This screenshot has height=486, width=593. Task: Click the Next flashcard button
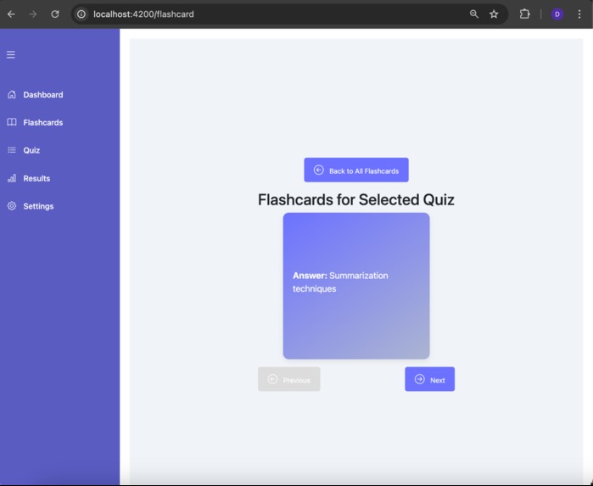point(429,379)
